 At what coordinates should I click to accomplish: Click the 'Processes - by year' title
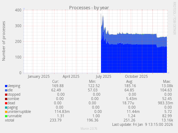click(89, 8)
